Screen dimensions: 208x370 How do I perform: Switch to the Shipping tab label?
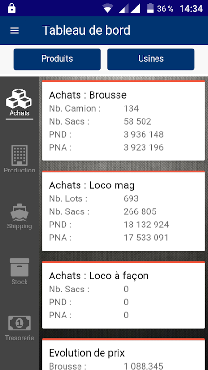point(19,226)
